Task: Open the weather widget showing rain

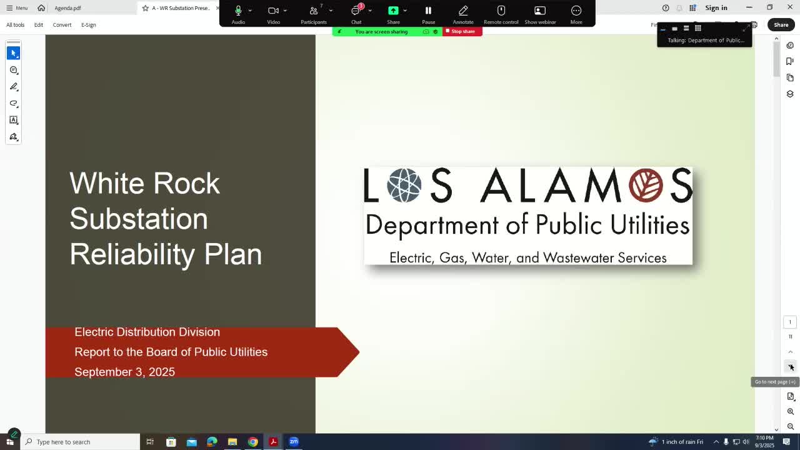Action: point(676,442)
